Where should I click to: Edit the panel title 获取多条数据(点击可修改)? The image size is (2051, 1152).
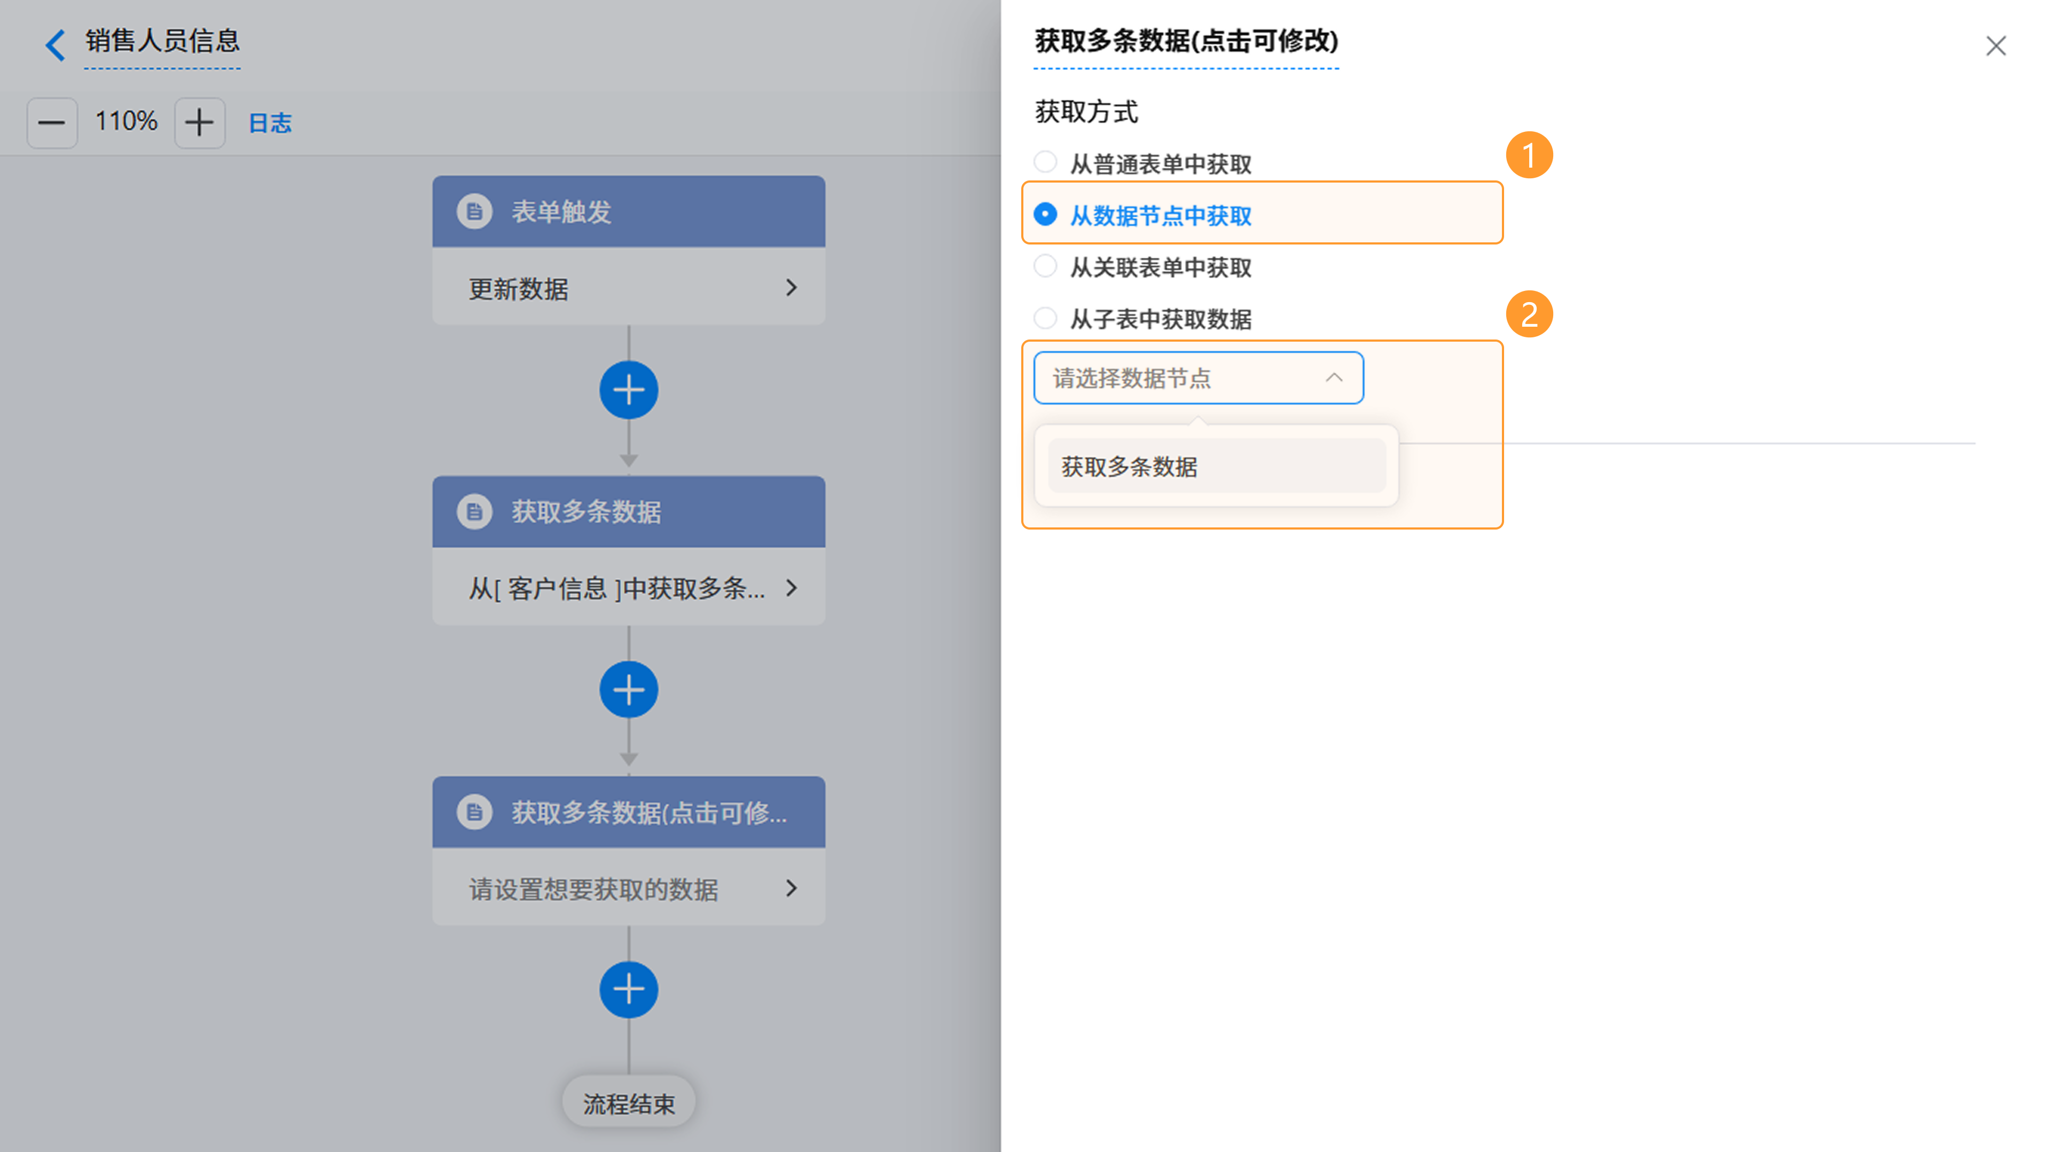click(1186, 41)
